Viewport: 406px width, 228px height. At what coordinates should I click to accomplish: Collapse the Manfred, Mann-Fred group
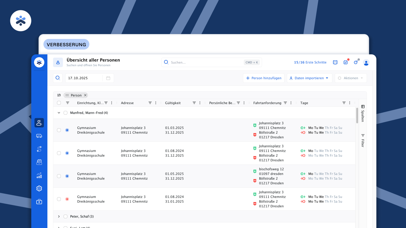59,113
